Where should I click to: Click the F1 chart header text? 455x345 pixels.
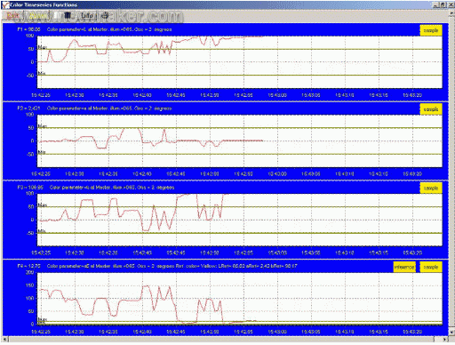pos(94,29)
